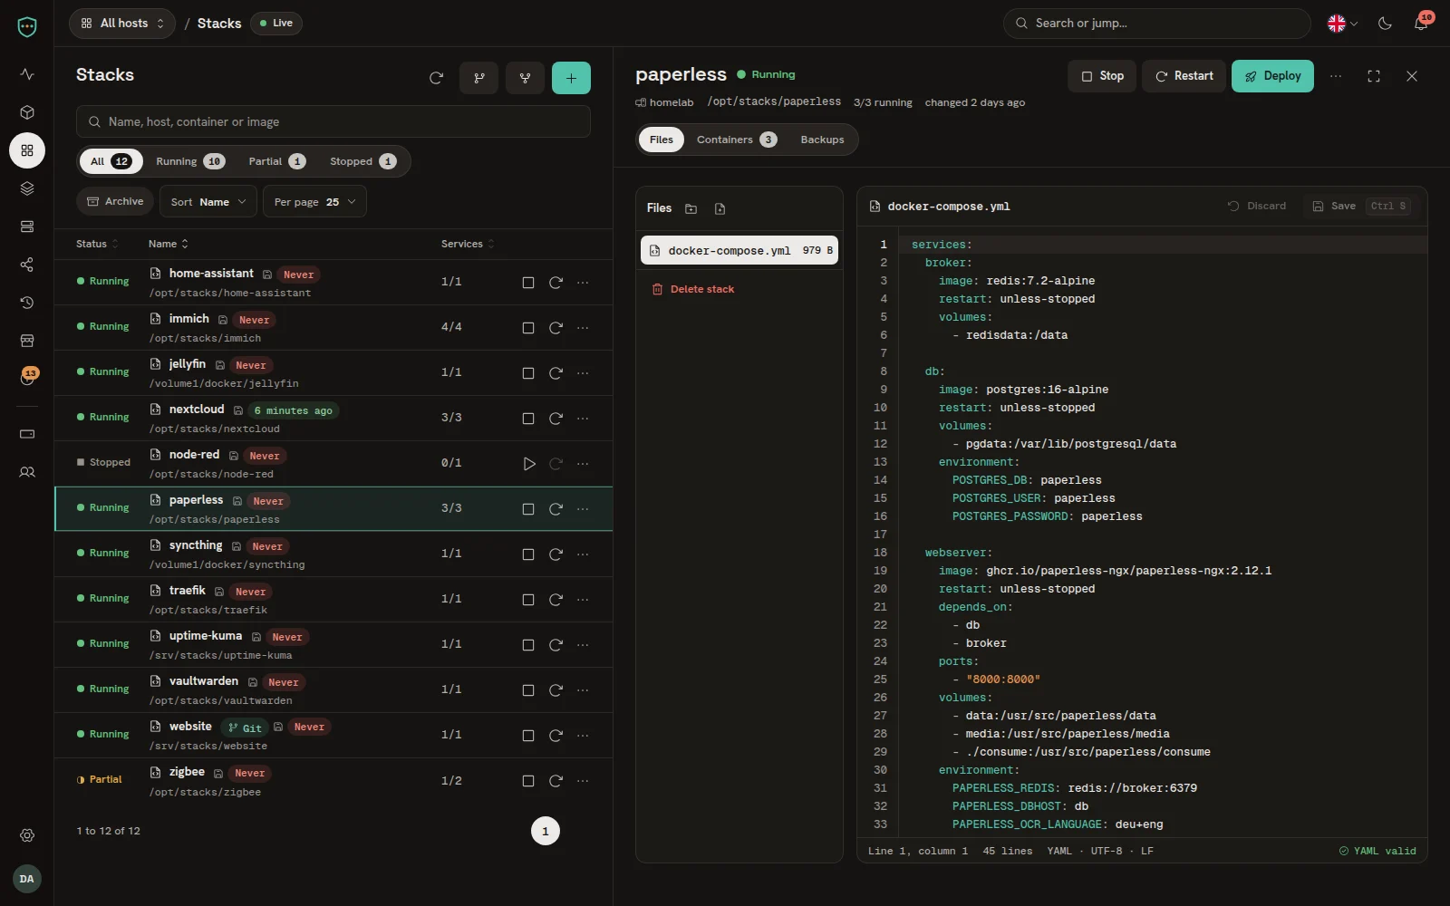Restart the jellyfin stack
Screen dimensions: 1450x906
(556, 373)
